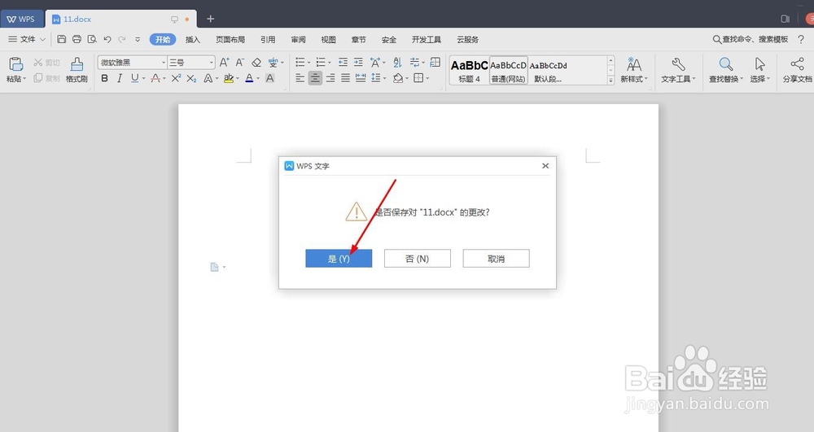Open the font size dropdown

[x=212, y=62]
